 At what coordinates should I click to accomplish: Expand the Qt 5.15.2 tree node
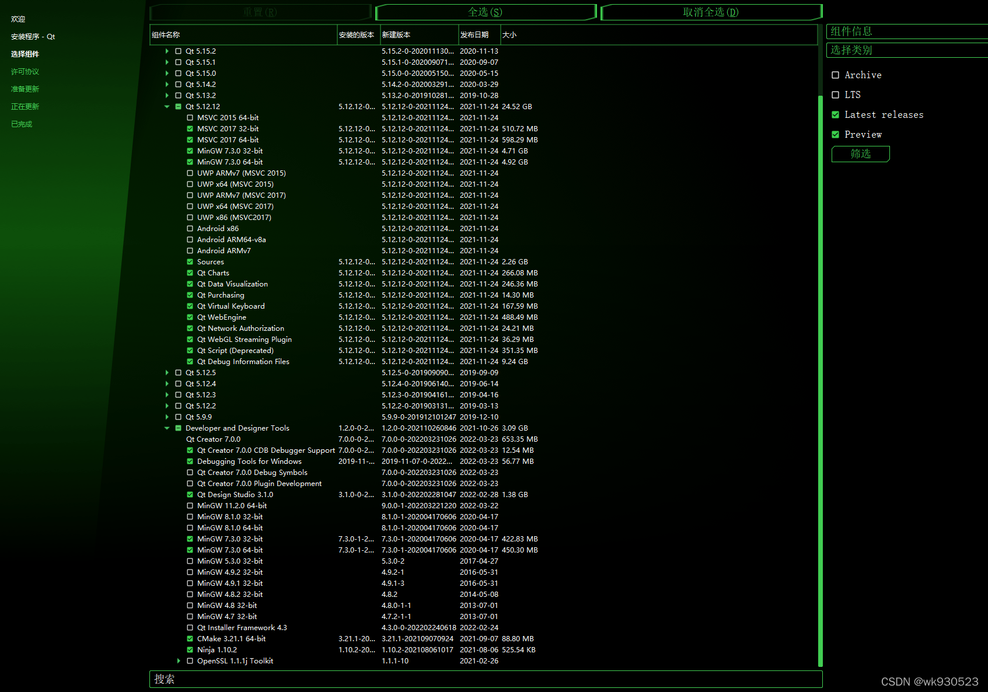click(167, 51)
